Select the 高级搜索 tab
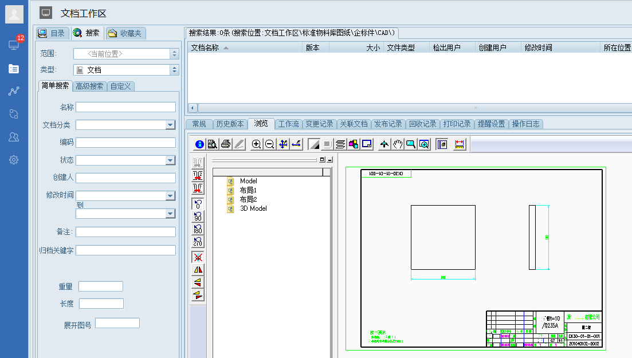Image resolution: width=632 pixels, height=358 pixels. tap(89, 86)
